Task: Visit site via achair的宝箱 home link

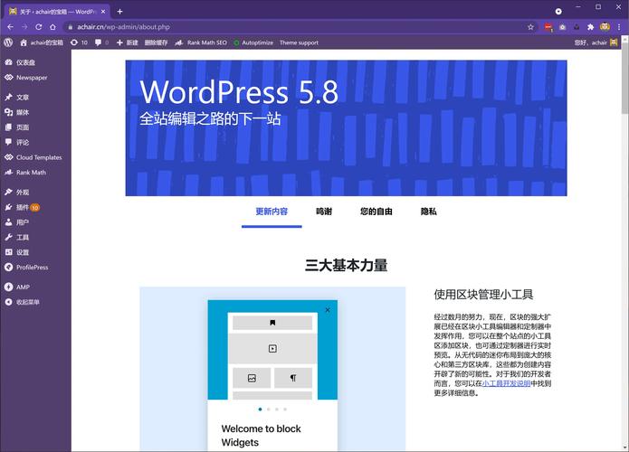Action: [x=42, y=42]
